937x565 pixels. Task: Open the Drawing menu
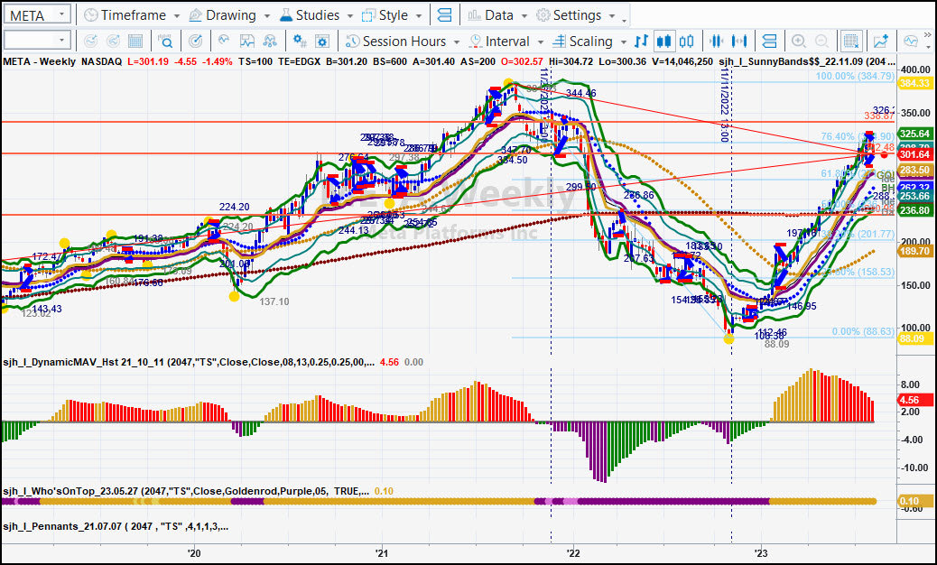click(x=229, y=15)
